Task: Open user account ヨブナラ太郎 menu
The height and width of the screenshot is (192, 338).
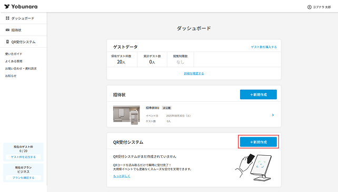Action: (x=319, y=7)
